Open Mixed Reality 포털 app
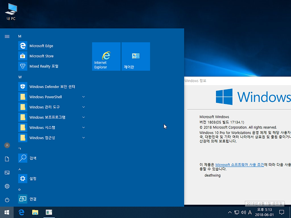291x218 pixels. tap(52, 66)
